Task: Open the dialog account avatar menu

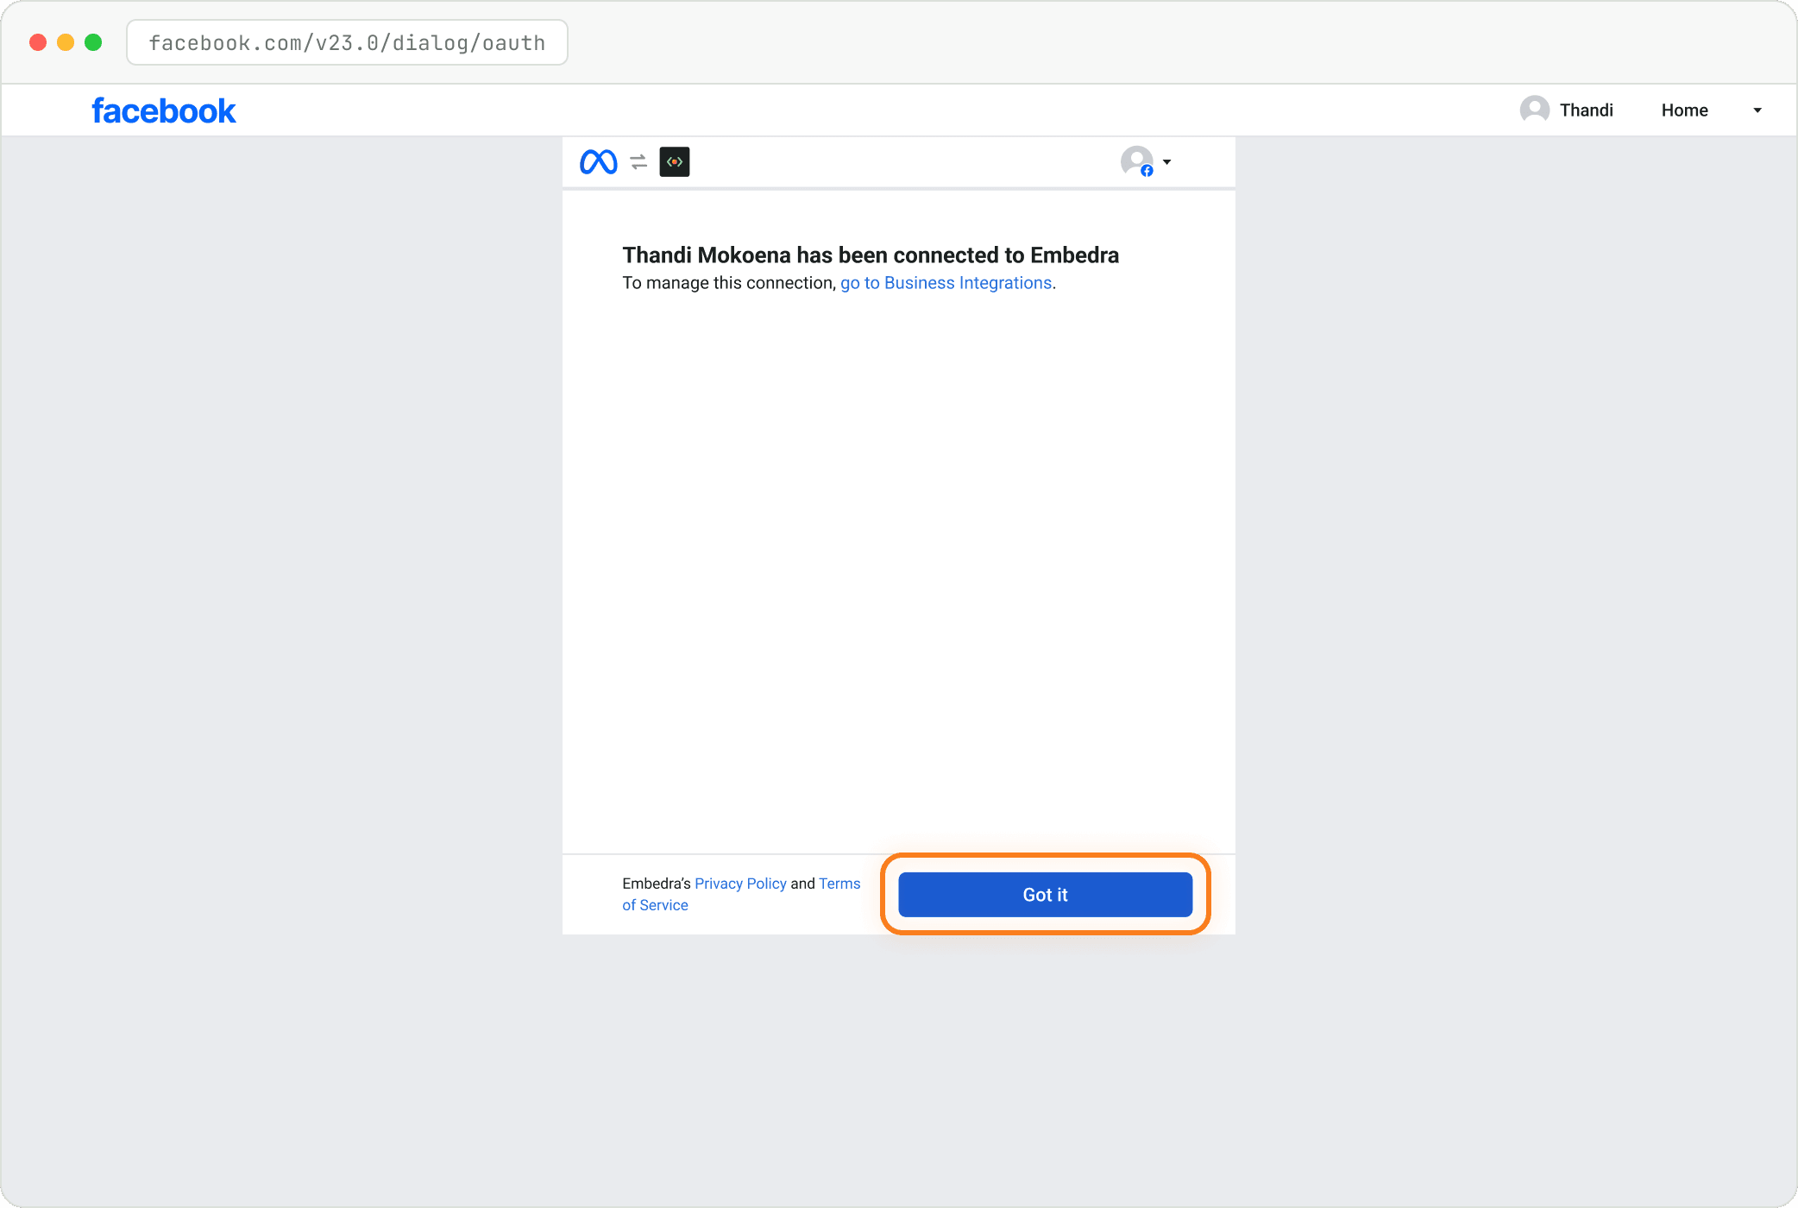Action: coord(1137,161)
